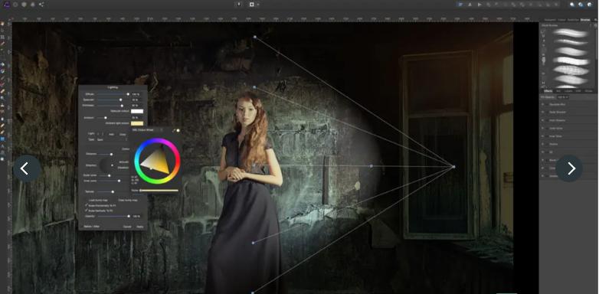Switch to the Histogram tab

[550, 20]
